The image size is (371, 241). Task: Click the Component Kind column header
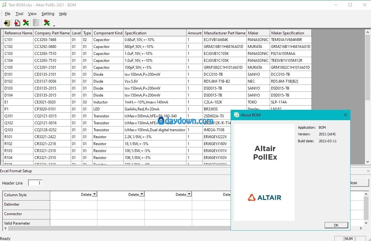[108, 33]
